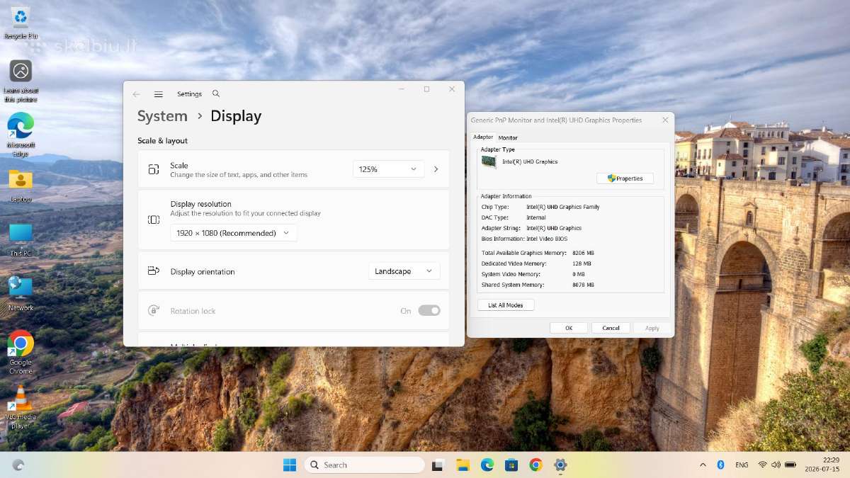Switch to the Adapter tab
Image resolution: width=850 pixels, height=478 pixels.
[483, 137]
